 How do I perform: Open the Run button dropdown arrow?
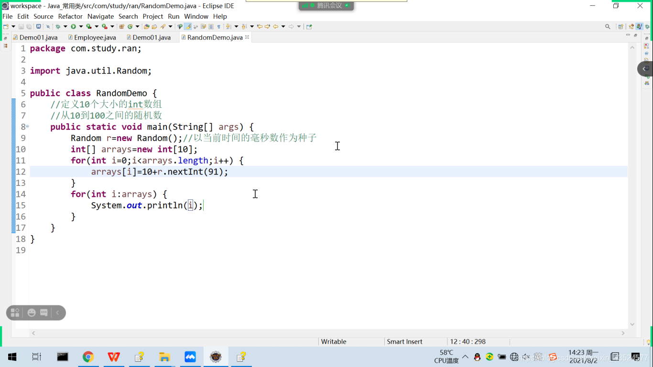(x=81, y=26)
